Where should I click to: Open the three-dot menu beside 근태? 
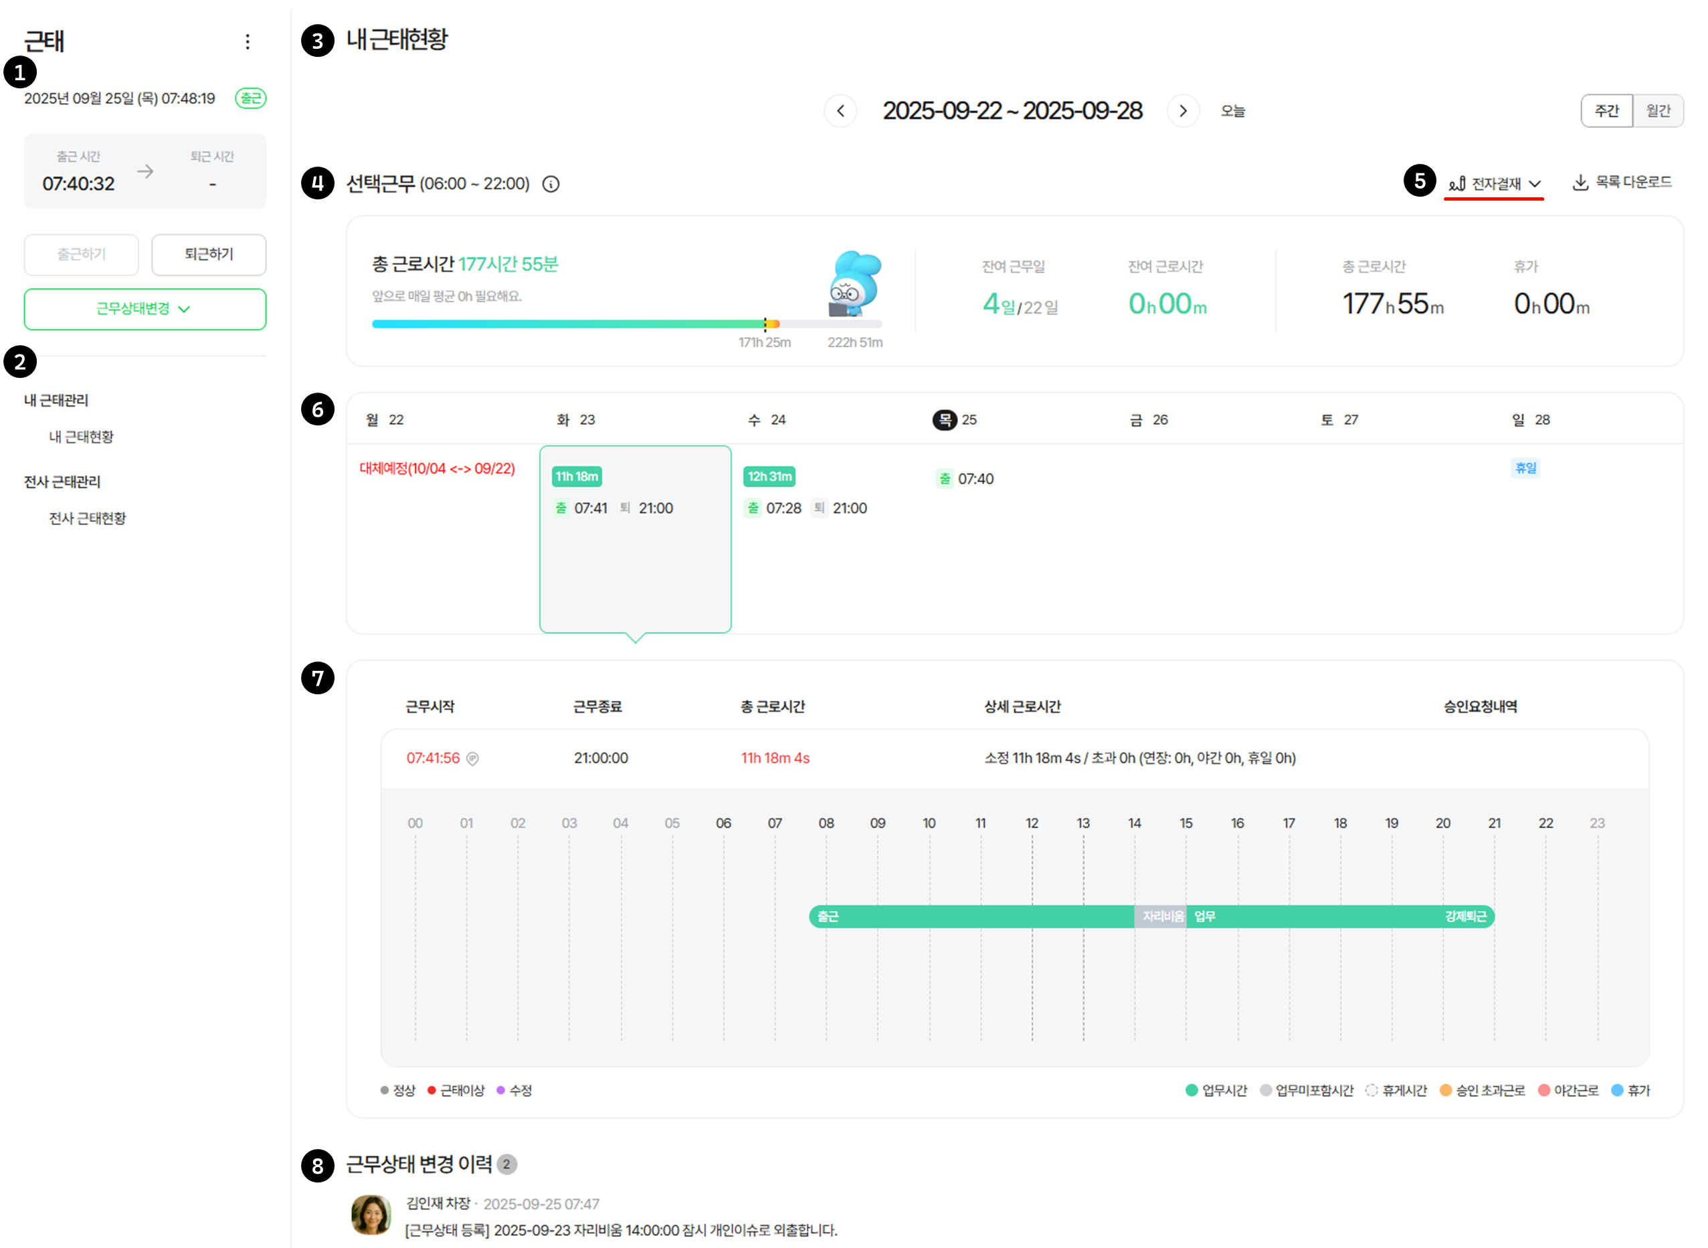click(247, 41)
